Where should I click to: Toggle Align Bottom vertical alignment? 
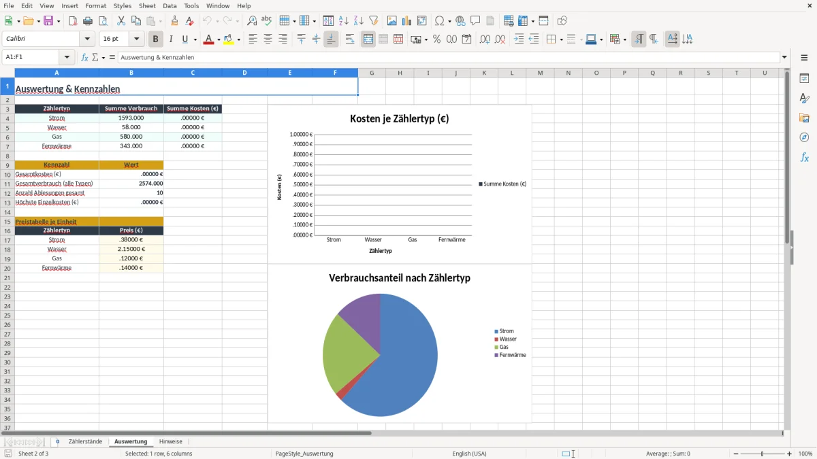[x=331, y=39]
